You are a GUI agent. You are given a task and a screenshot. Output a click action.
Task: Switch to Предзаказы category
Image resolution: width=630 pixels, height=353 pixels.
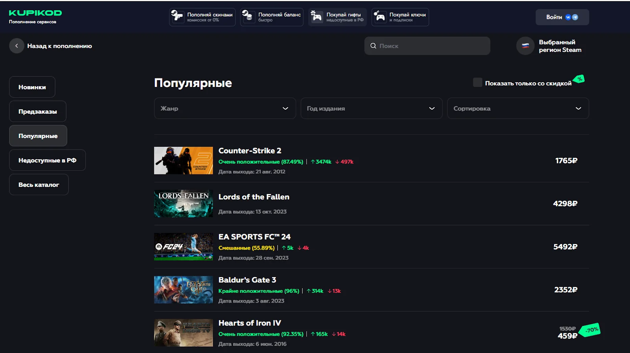(38, 111)
